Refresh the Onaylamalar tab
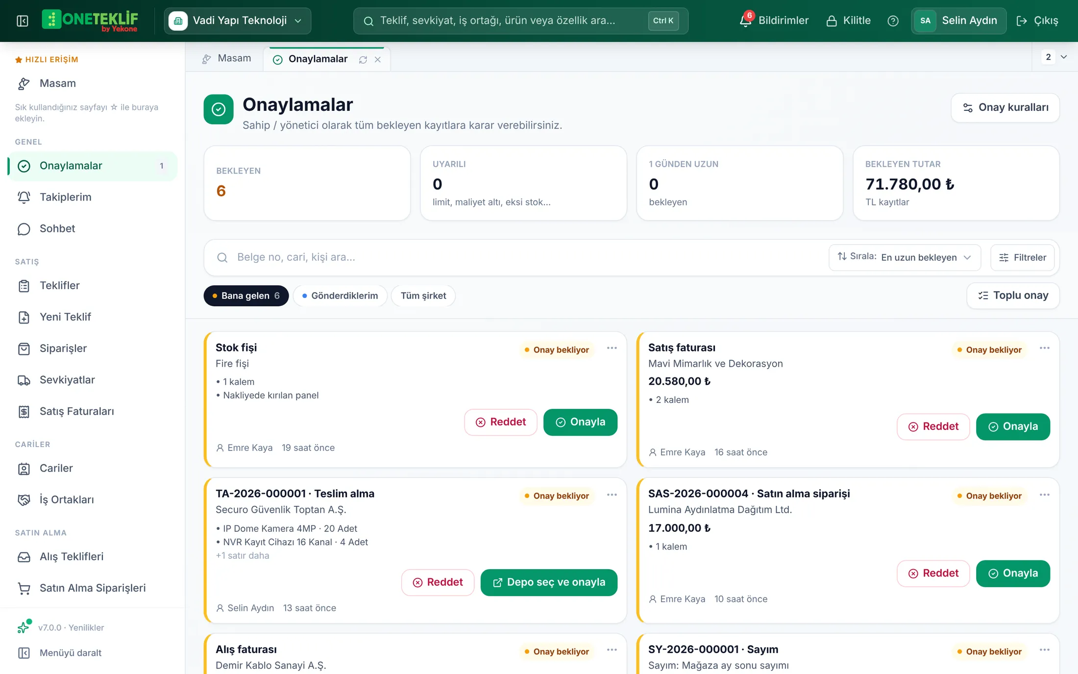This screenshot has height=674, width=1078. click(363, 59)
